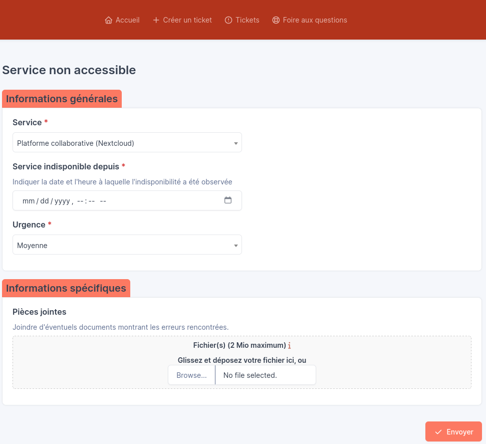Click the lifebuoy icon for Foire aux questions
The width and height of the screenshot is (486, 444).
[x=276, y=21]
